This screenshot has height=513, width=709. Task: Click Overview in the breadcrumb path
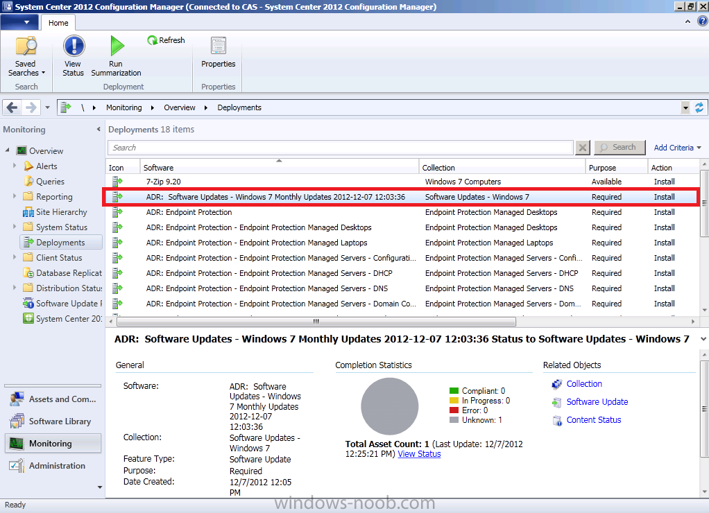(180, 107)
